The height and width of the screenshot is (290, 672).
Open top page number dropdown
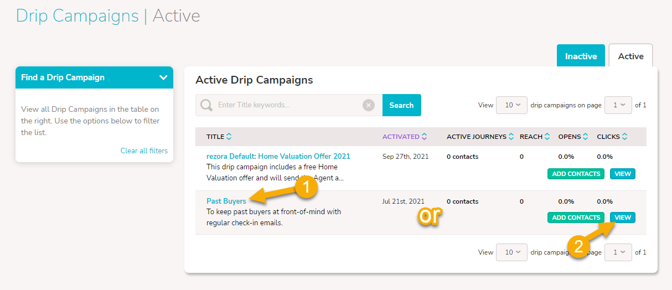click(x=618, y=105)
